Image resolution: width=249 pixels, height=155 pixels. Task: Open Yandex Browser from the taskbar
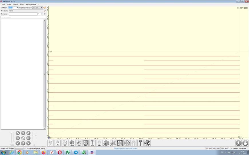click(52, 152)
